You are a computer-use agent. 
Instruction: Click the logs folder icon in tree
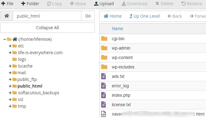pos(15,59)
